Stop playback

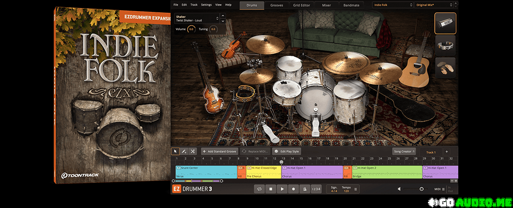coord(271,189)
